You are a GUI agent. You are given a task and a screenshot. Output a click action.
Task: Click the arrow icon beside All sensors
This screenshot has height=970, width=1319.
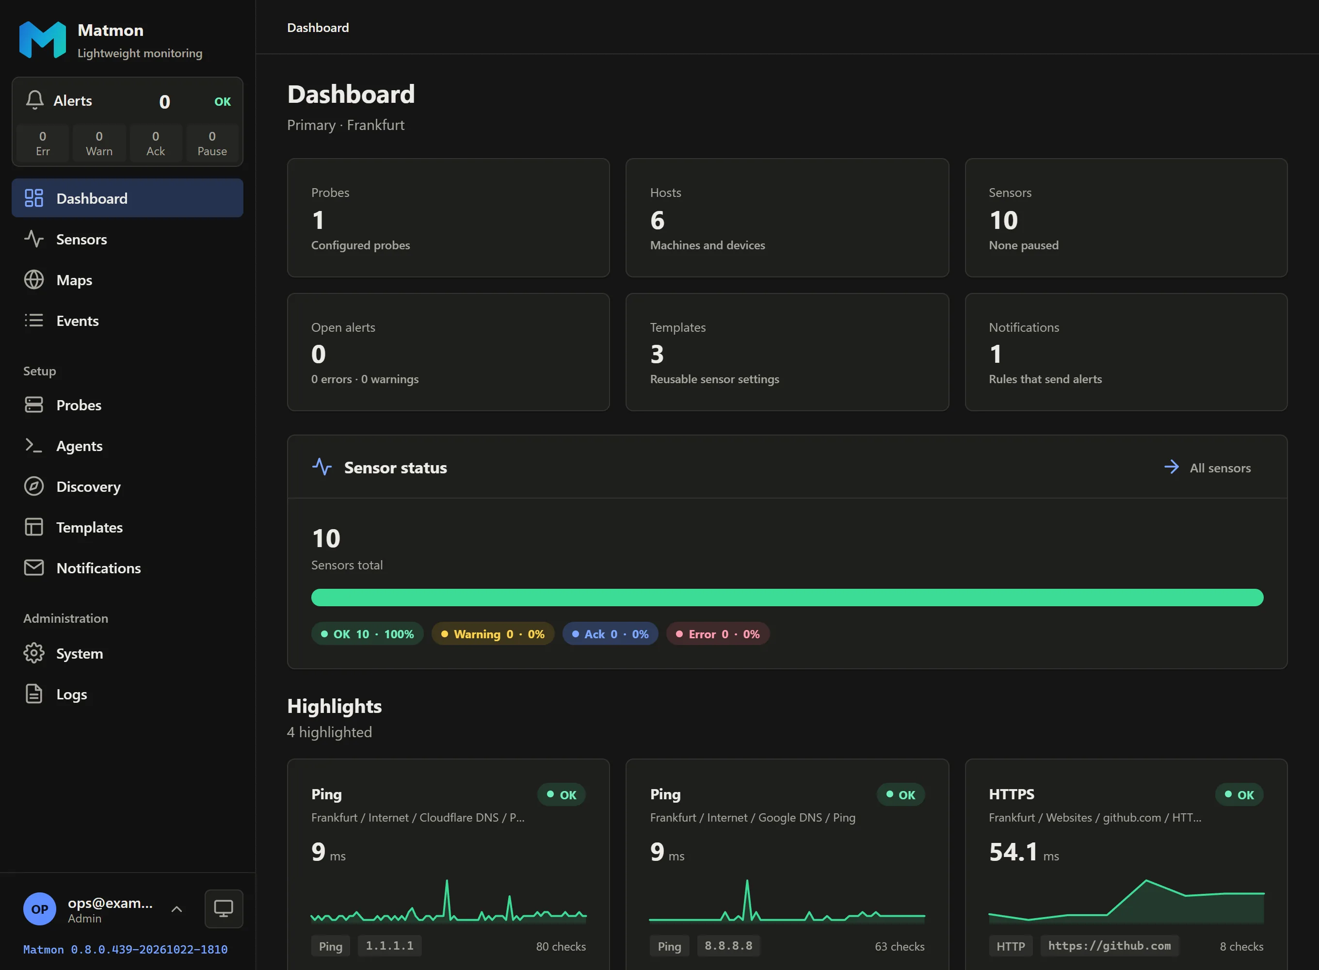1171,468
